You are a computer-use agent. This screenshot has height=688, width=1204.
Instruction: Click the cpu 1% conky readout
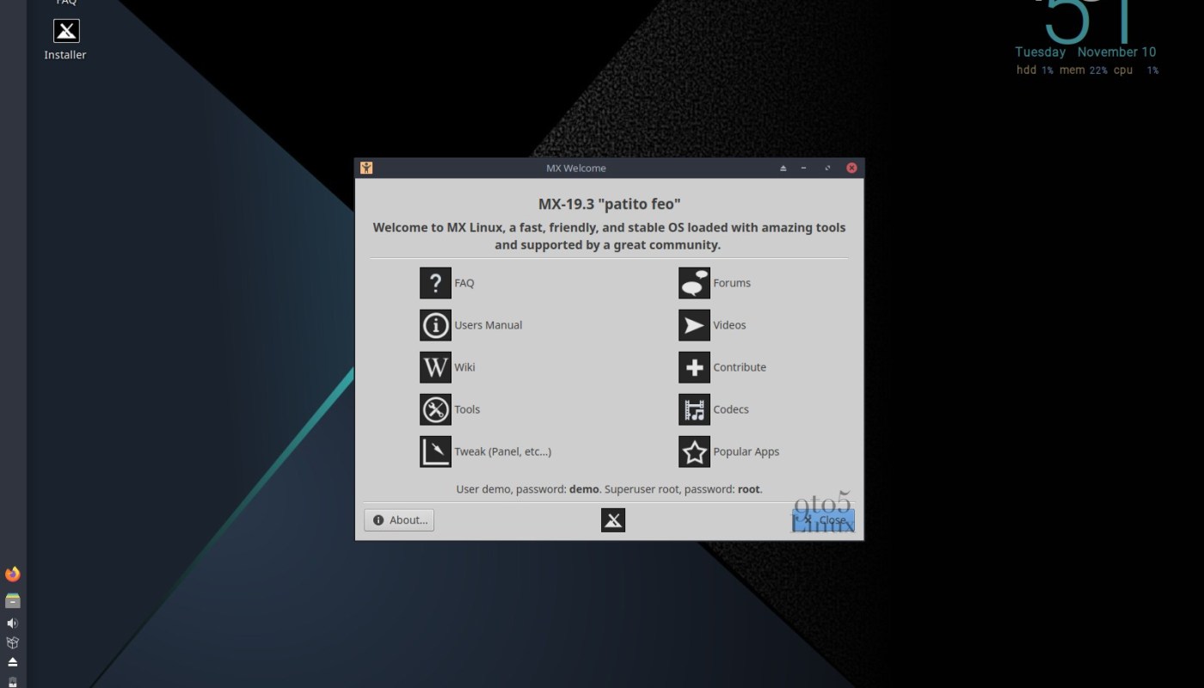(x=1136, y=71)
